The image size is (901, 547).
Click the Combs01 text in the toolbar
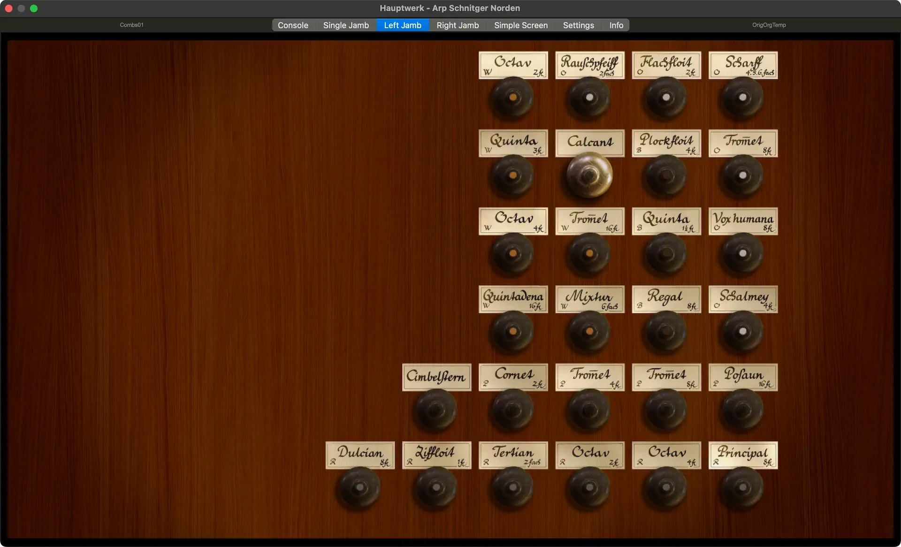pos(131,25)
